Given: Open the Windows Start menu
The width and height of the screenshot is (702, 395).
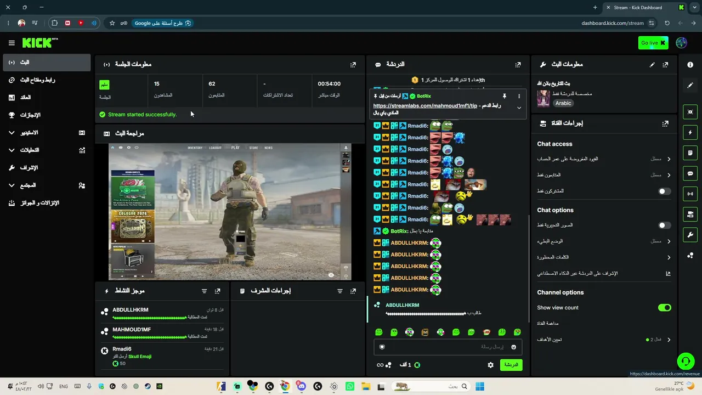Looking at the screenshot, I should click(480, 386).
